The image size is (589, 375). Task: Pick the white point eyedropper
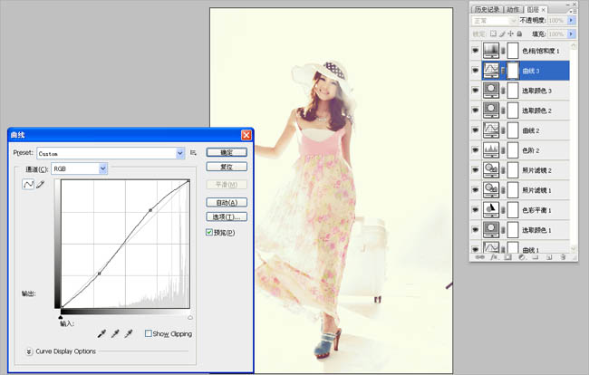coord(129,334)
